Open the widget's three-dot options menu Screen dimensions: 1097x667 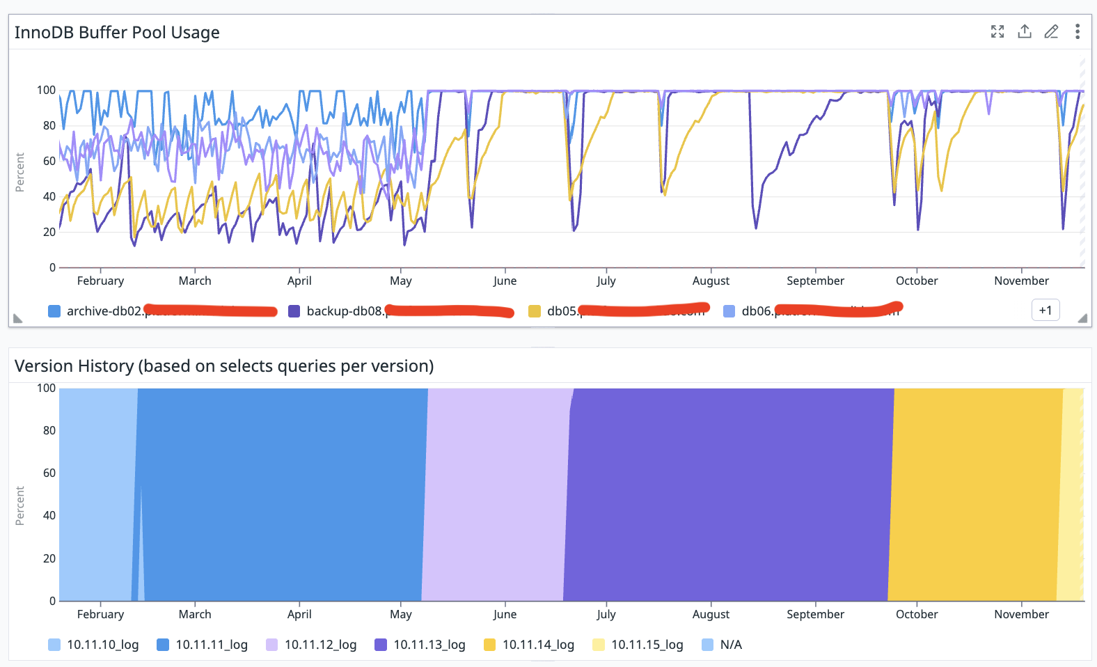click(1077, 31)
